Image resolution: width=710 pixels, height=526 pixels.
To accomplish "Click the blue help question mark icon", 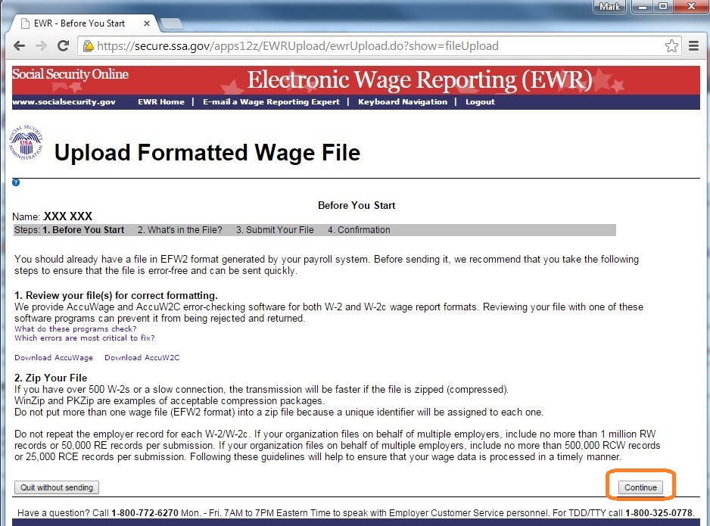I will [x=16, y=182].
